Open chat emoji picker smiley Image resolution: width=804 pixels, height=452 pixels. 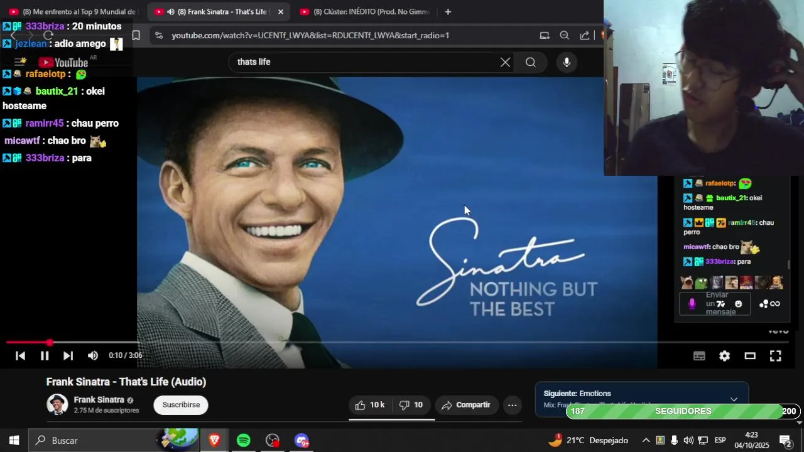[739, 304]
